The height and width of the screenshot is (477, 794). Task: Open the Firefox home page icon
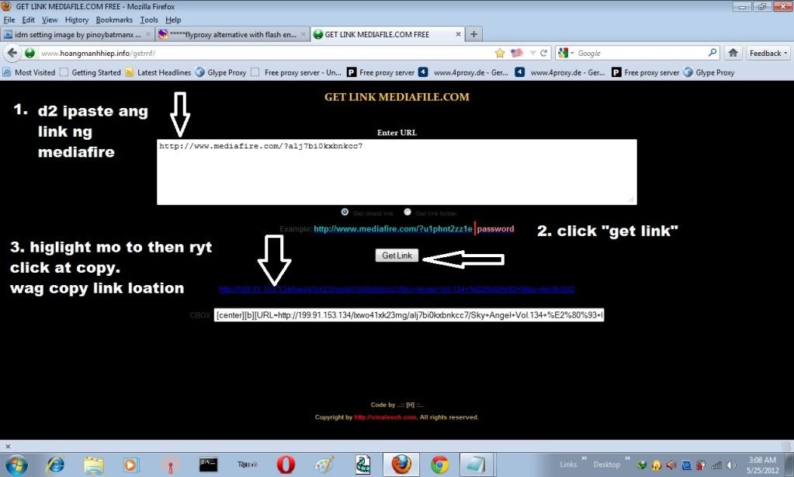pos(733,53)
